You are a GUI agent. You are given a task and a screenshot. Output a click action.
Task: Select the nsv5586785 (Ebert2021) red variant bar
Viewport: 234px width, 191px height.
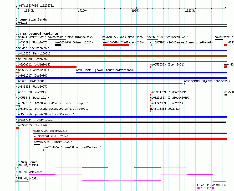point(17,128)
